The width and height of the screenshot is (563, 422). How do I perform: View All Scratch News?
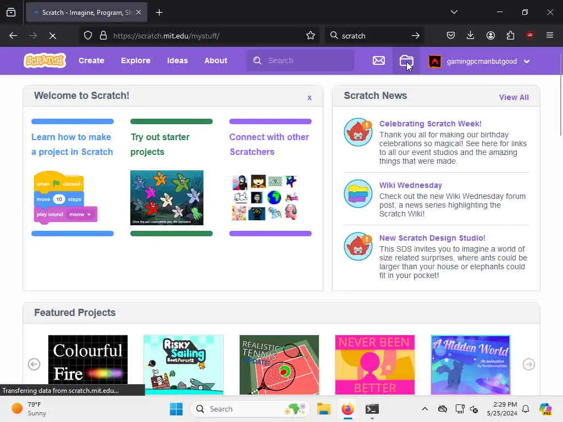pyautogui.click(x=514, y=97)
